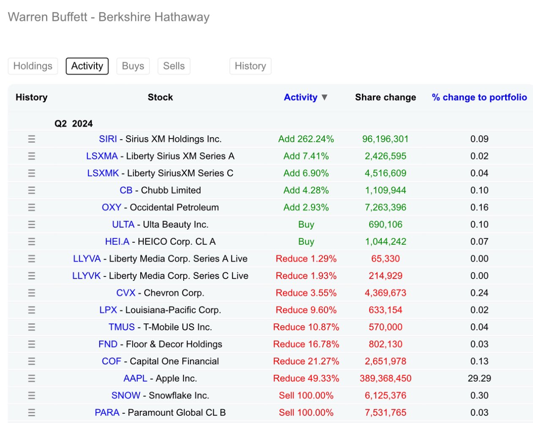533x423 pixels.
Task: Open the OXY ticker link
Action: (111, 207)
